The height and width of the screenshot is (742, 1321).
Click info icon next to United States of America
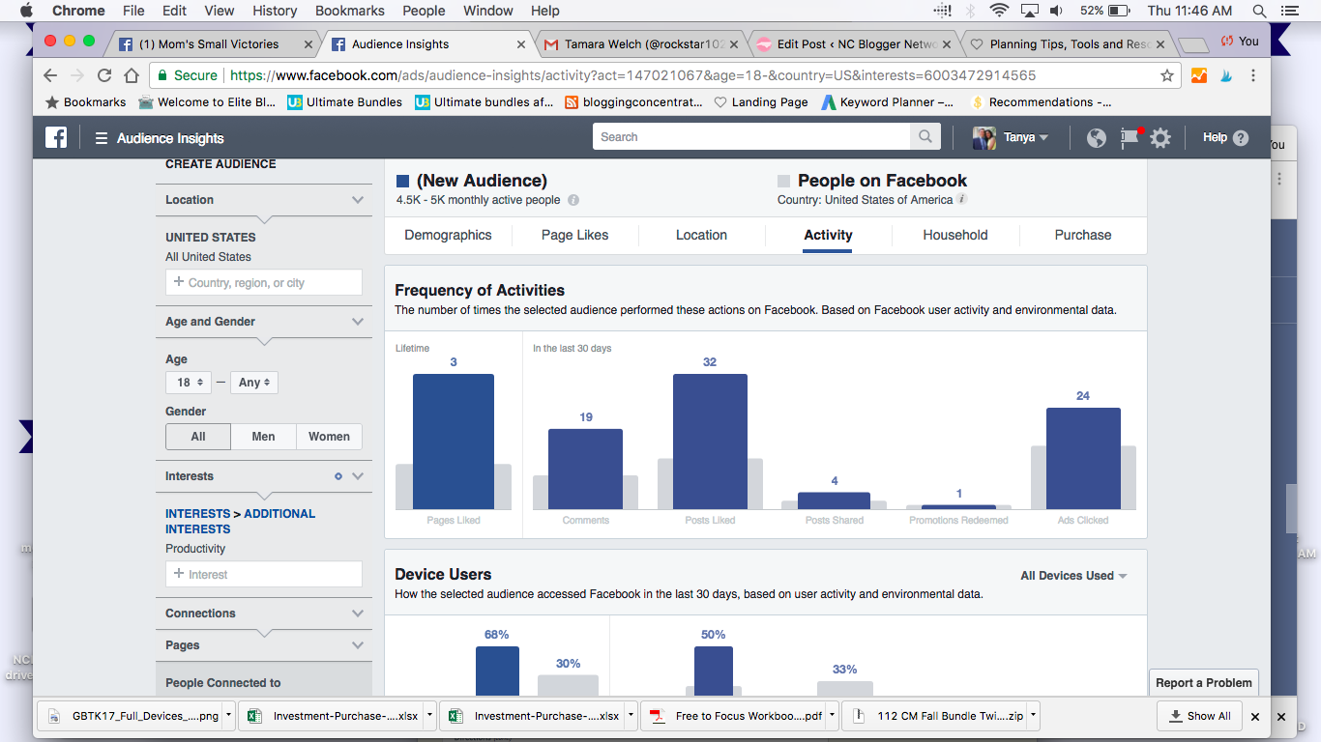[x=962, y=200]
